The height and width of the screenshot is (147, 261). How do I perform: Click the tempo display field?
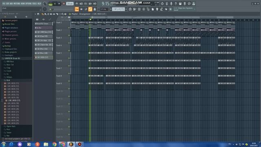click(70, 4)
